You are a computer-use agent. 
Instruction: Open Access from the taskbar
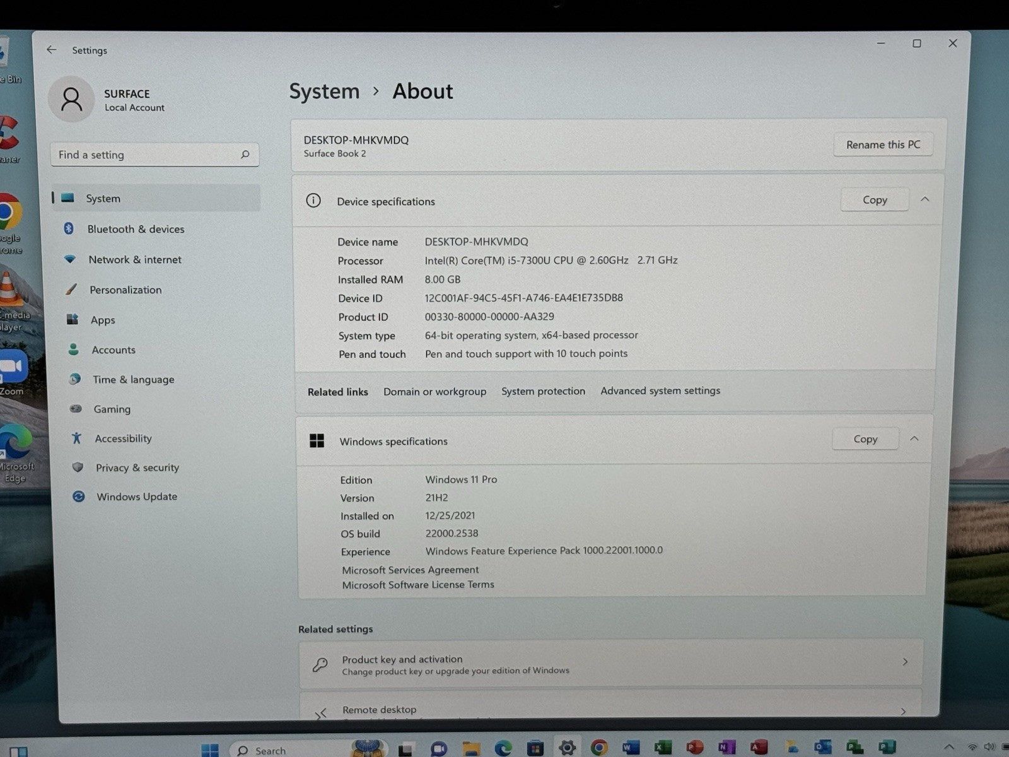click(x=759, y=747)
